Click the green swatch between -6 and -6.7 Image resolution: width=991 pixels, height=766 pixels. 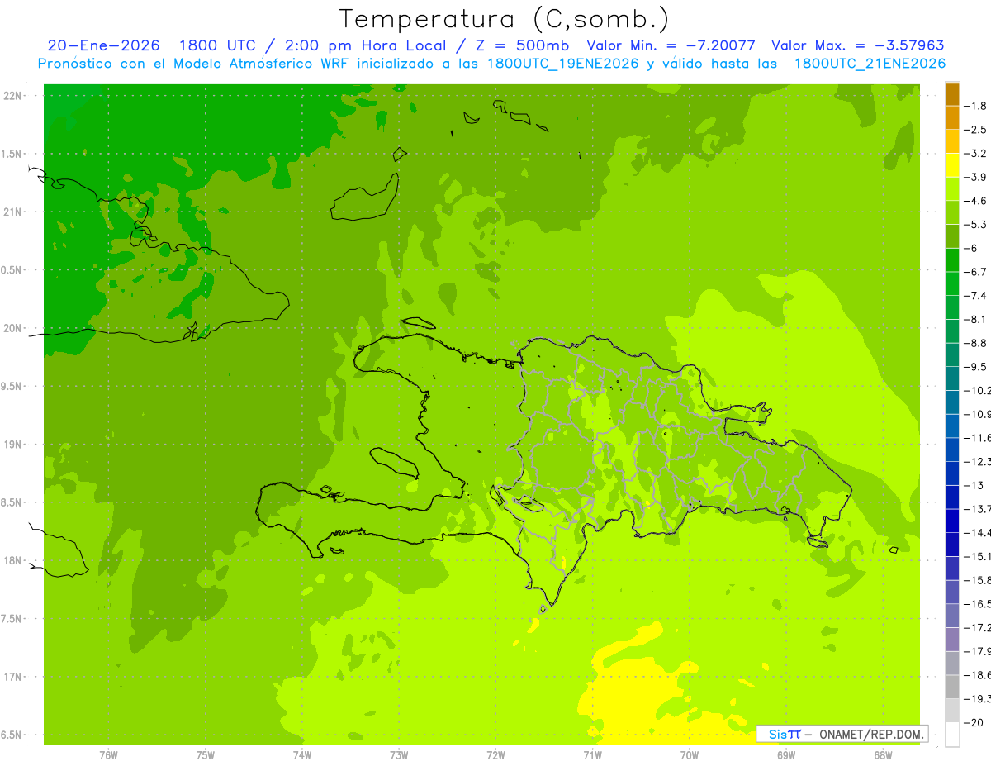coord(952,260)
